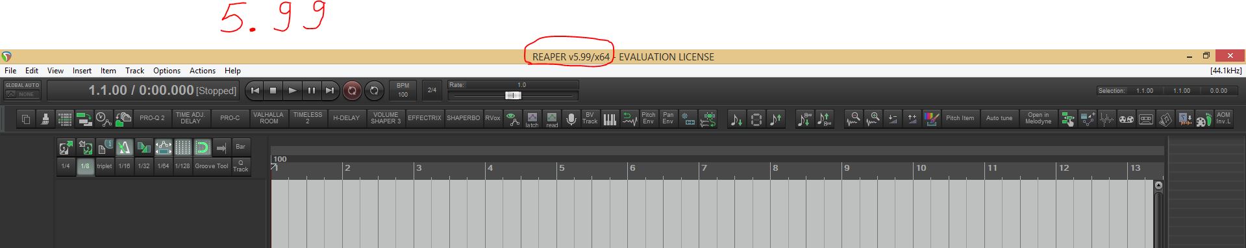The width and height of the screenshot is (1246, 248).
Task: Click the decrease peaks minus icon
Action: (x=893, y=119)
